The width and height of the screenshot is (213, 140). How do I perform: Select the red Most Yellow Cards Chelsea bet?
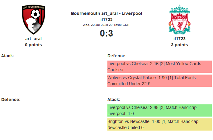coord(159,67)
